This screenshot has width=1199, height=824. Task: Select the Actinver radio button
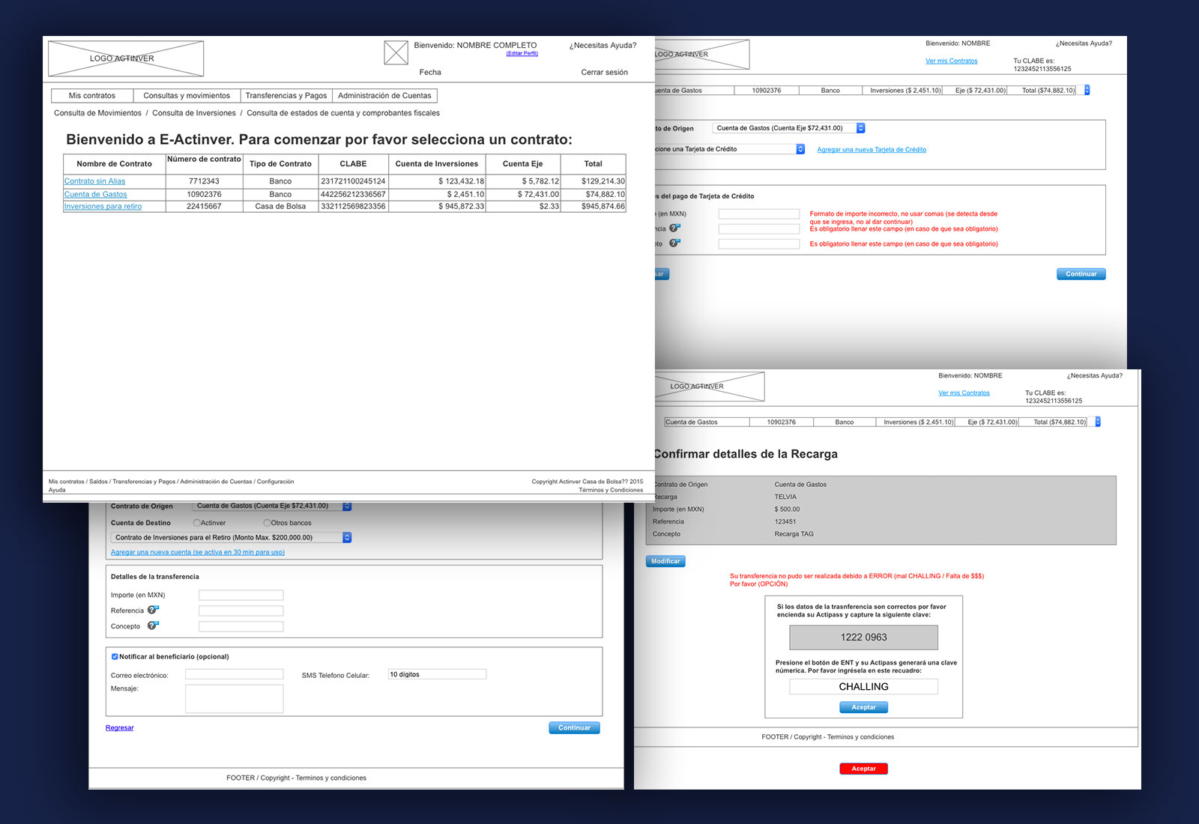[197, 523]
